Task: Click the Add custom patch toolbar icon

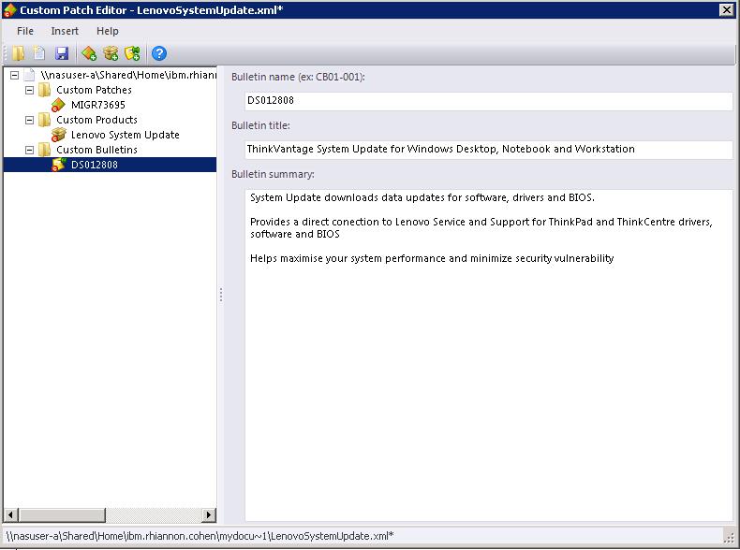Action: [x=89, y=53]
